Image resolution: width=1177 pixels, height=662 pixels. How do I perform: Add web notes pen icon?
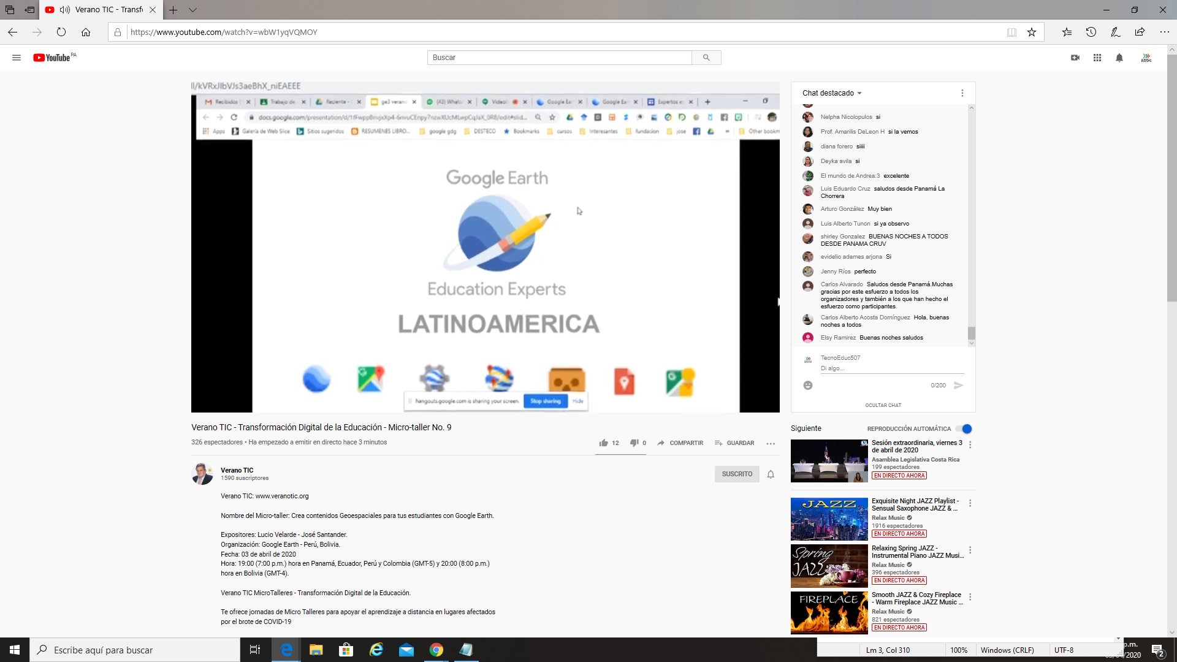[x=1116, y=32]
